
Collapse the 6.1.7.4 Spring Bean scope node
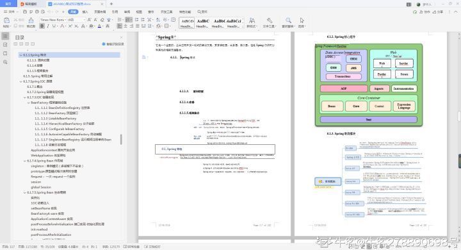click(x=25, y=161)
